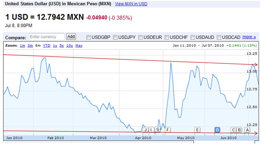The image size is (261, 144).
Task: Click the Add compare button
Action: (71, 37)
